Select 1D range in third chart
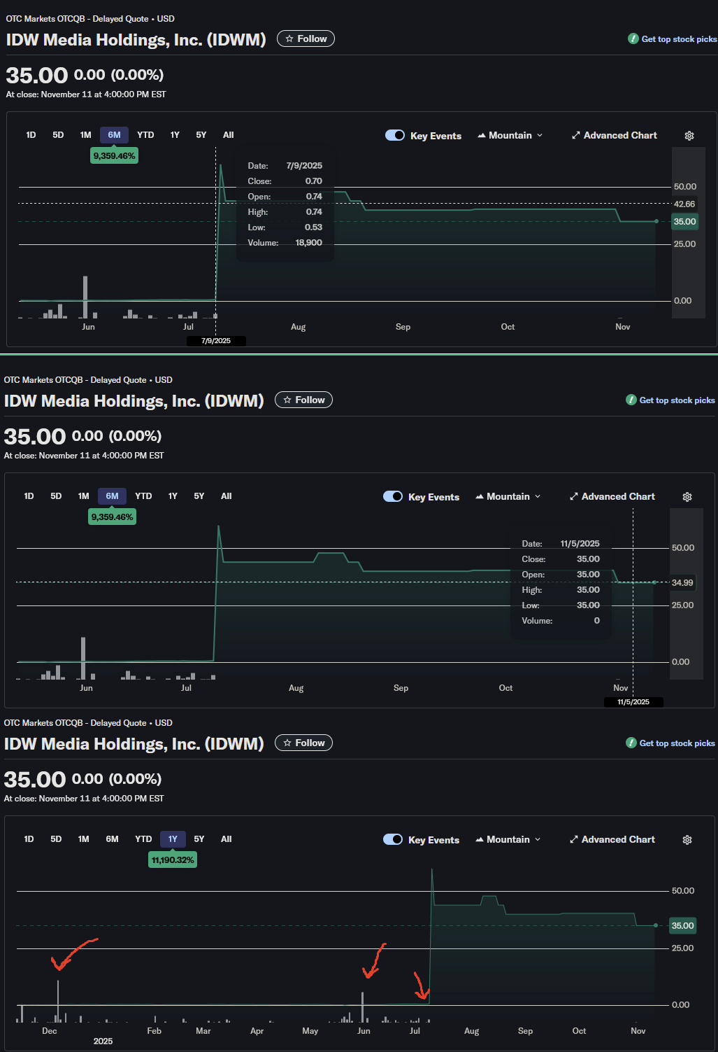Viewport: 718px width, 1052px height. [29, 839]
